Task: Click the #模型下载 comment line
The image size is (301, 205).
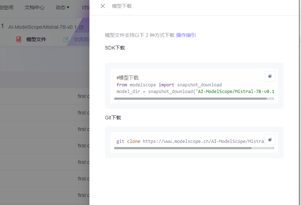Action: pyautogui.click(x=127, y=78)
